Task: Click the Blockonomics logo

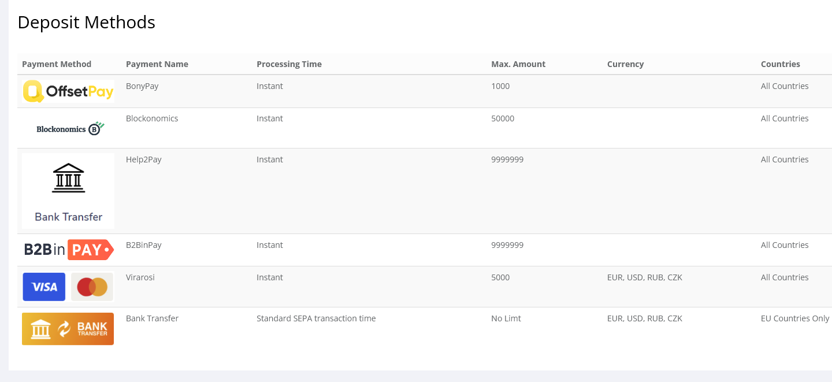Action: pyautogui.click(x=70, y=128)
